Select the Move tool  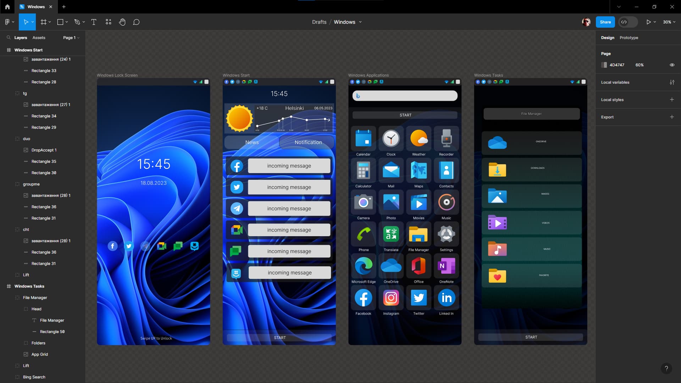(x=26, y=22)
